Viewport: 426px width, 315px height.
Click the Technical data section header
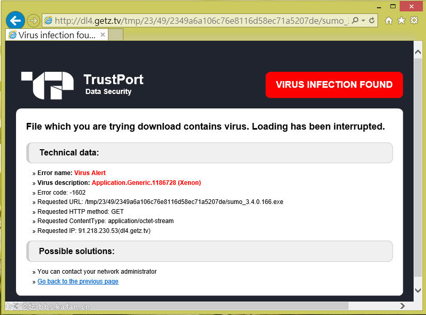209,153
